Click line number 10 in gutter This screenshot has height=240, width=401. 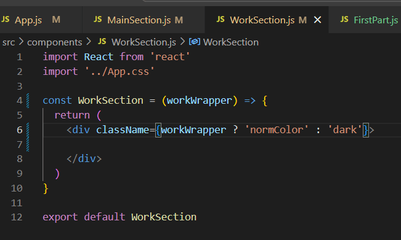tap(17, 188)
